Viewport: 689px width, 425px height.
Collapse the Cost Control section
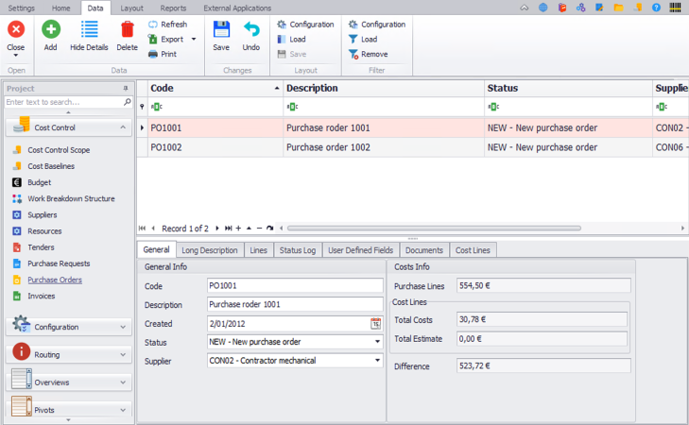124,127
